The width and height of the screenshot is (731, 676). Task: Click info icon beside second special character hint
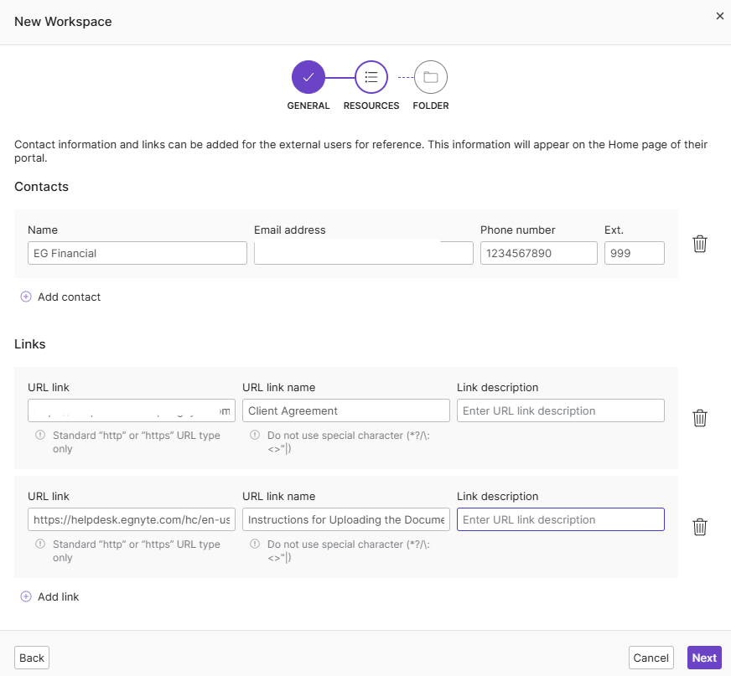(x=255, y=544)
